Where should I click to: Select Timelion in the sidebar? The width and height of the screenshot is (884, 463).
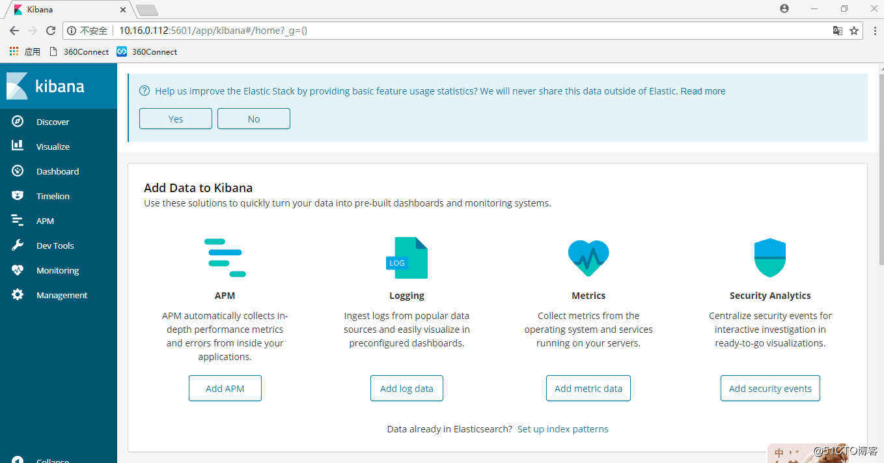[x=53, y=196]
